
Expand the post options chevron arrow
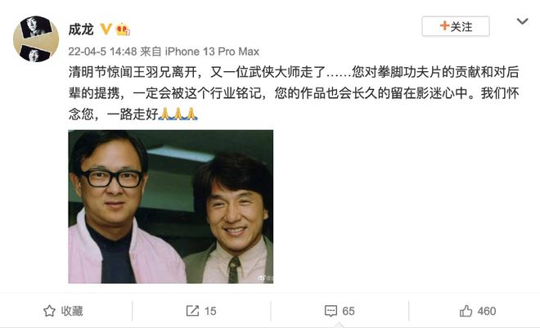(x=522, y=21)
